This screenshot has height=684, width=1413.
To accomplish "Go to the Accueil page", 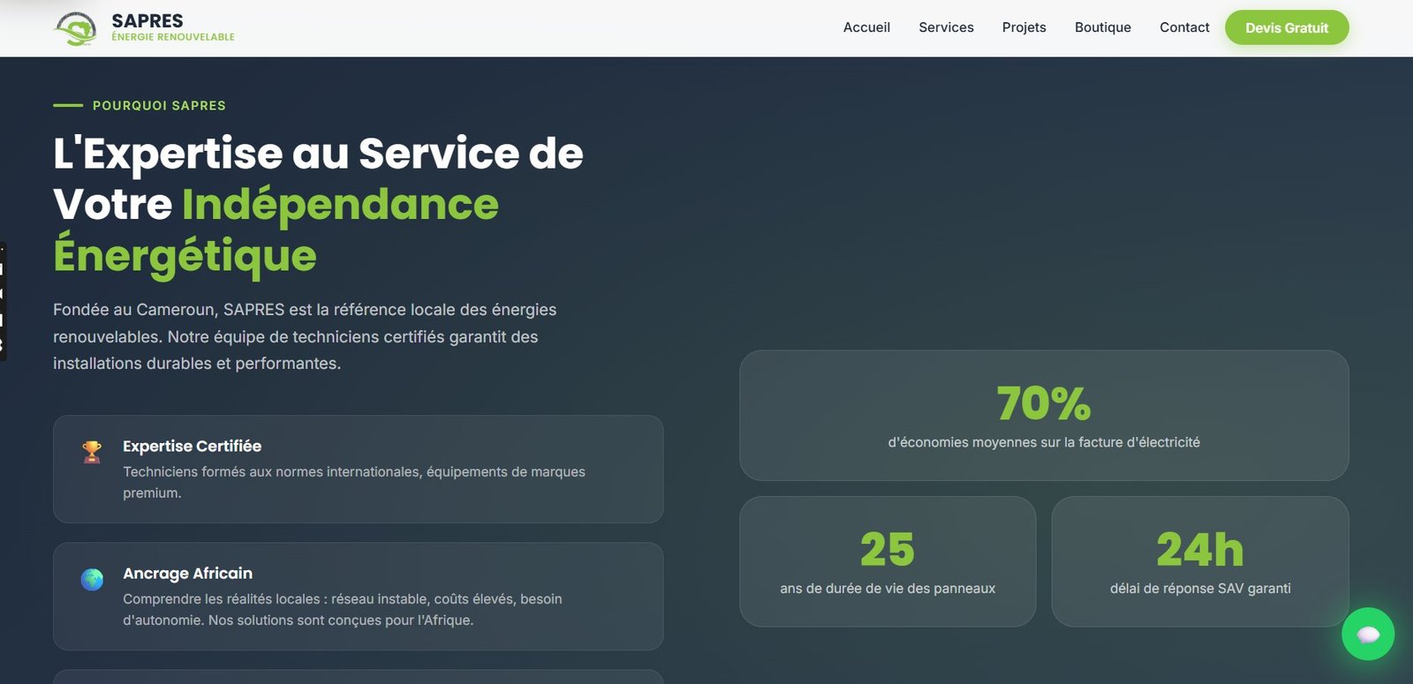I will coord(866,27).
